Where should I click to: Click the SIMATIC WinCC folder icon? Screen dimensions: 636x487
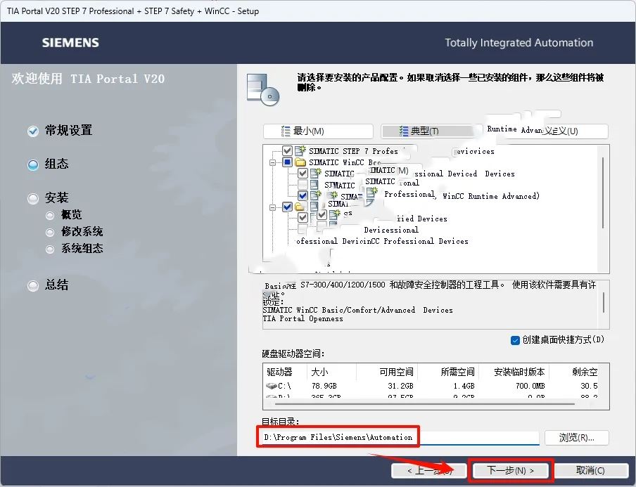click(300, 162)
